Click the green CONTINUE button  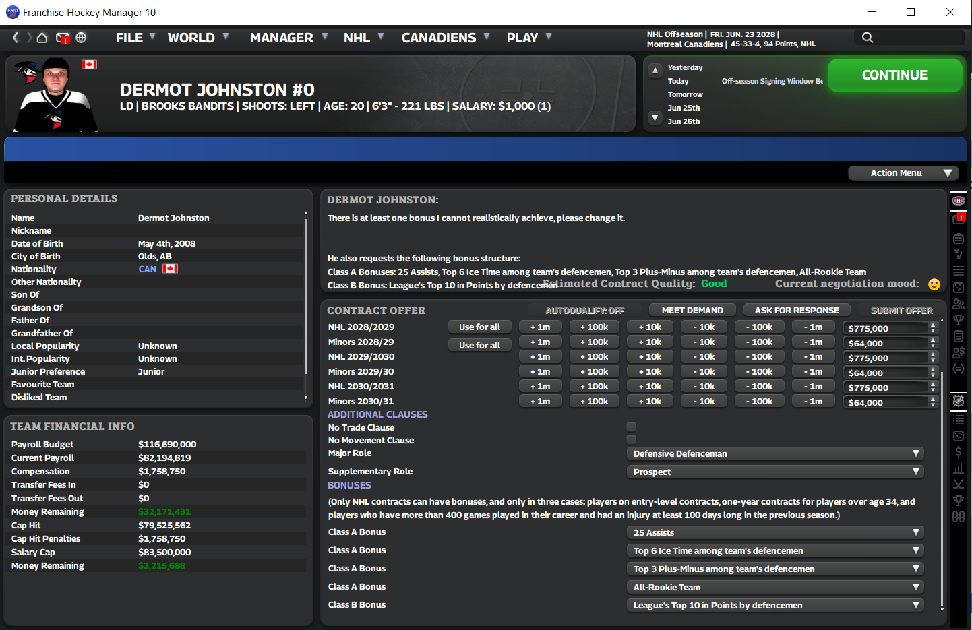tap(894, 75)
